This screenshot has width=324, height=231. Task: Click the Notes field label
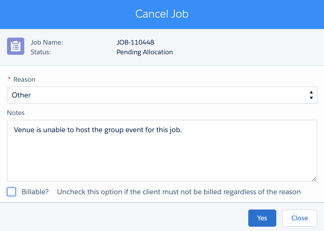[16, 113]
